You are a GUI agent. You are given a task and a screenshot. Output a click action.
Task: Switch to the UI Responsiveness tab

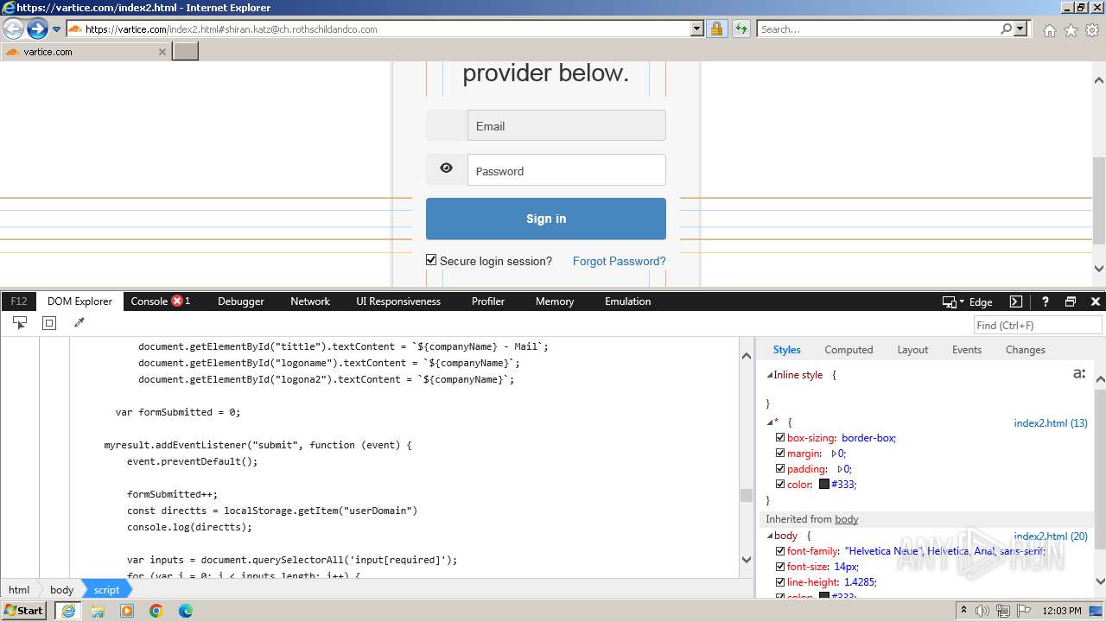pos(398,301)
